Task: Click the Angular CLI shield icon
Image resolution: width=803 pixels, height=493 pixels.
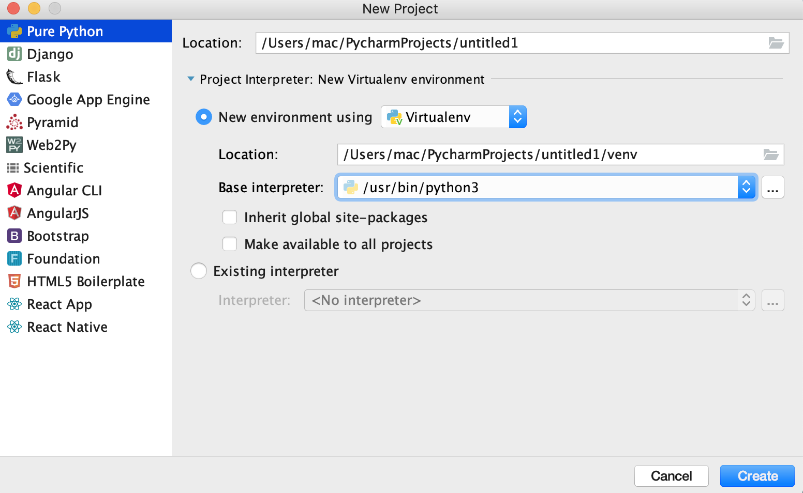Action: pos(14,190)
